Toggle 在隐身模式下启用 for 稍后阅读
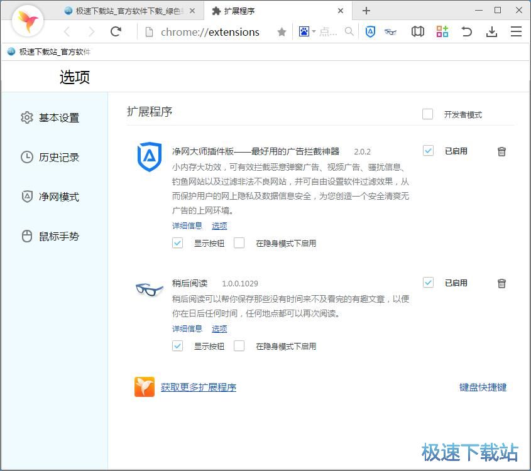Viewport: 531px width, 471px height. (239, 346)
